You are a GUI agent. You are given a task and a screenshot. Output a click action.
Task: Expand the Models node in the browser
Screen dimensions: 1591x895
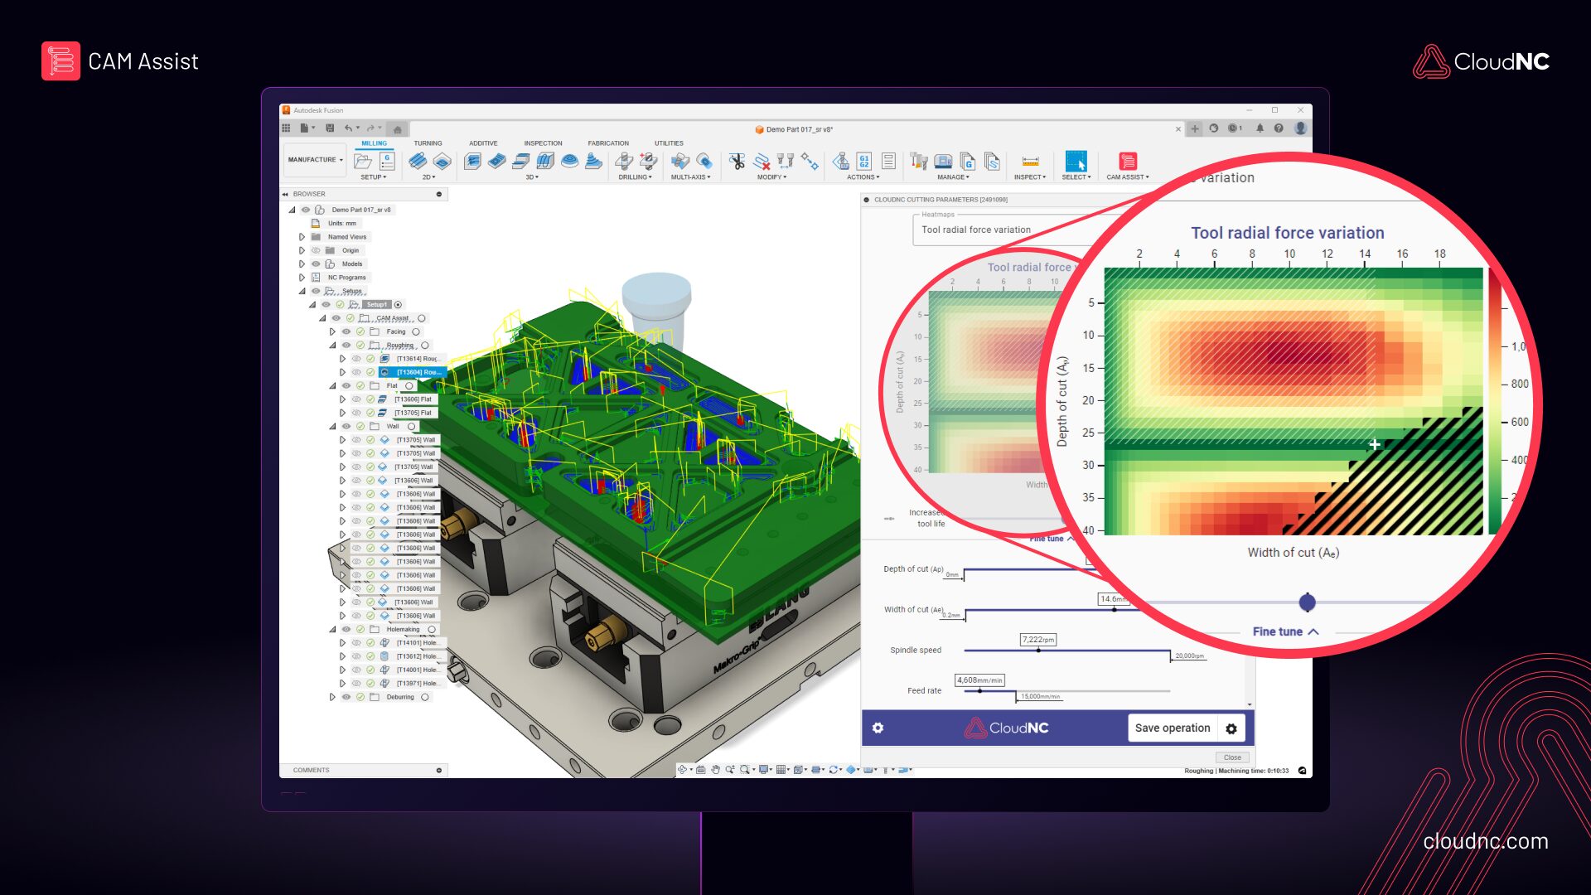click(x=302, y=264)
